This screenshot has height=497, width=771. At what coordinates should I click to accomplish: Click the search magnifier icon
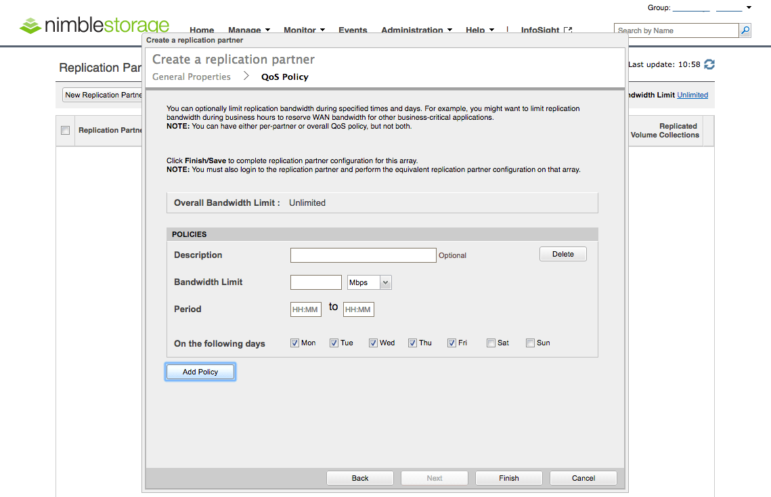coord(745,30)
